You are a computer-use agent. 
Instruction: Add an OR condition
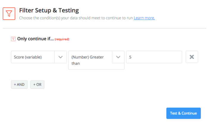37,84
